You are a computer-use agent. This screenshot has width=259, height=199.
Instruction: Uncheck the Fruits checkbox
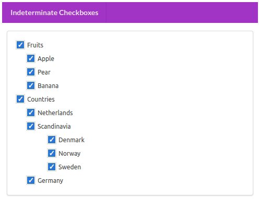pyautogui.click(x=20, y=45)
